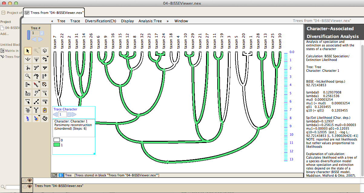364x193 pixels.
Task: Select the ruler branch length tool
Action: tap(28, 85)
